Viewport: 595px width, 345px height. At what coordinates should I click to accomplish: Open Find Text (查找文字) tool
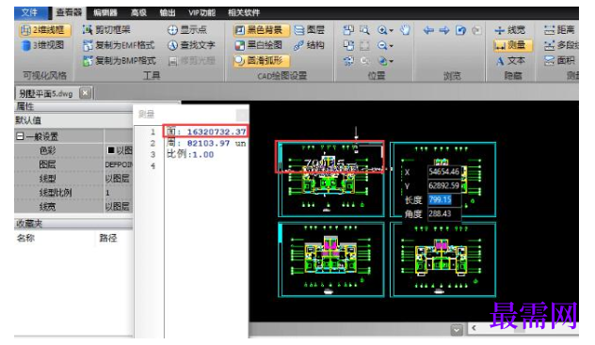point(191,45)
